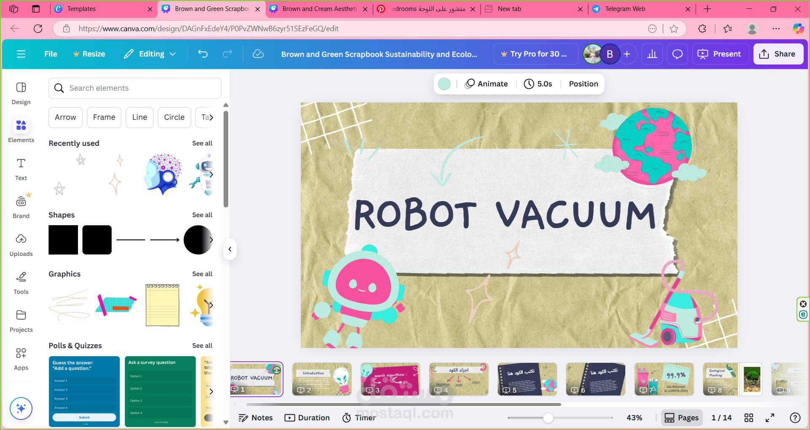Screen dimensions: 810x430
Task: Open the Timer tool
Action: 359,418
